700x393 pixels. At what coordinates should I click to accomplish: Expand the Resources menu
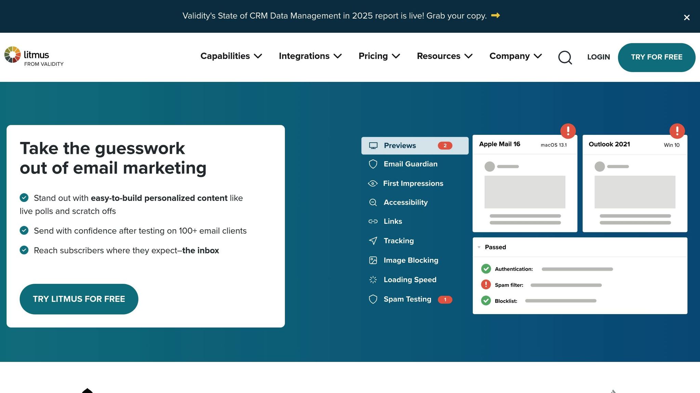pyautogui.click(x=445, y=56)
